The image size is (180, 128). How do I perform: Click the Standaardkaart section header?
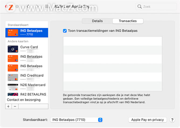pyautogui.click(x=18, y=25)
